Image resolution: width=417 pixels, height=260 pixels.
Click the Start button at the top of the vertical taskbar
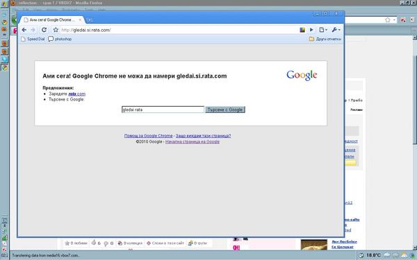click(4, 3)
